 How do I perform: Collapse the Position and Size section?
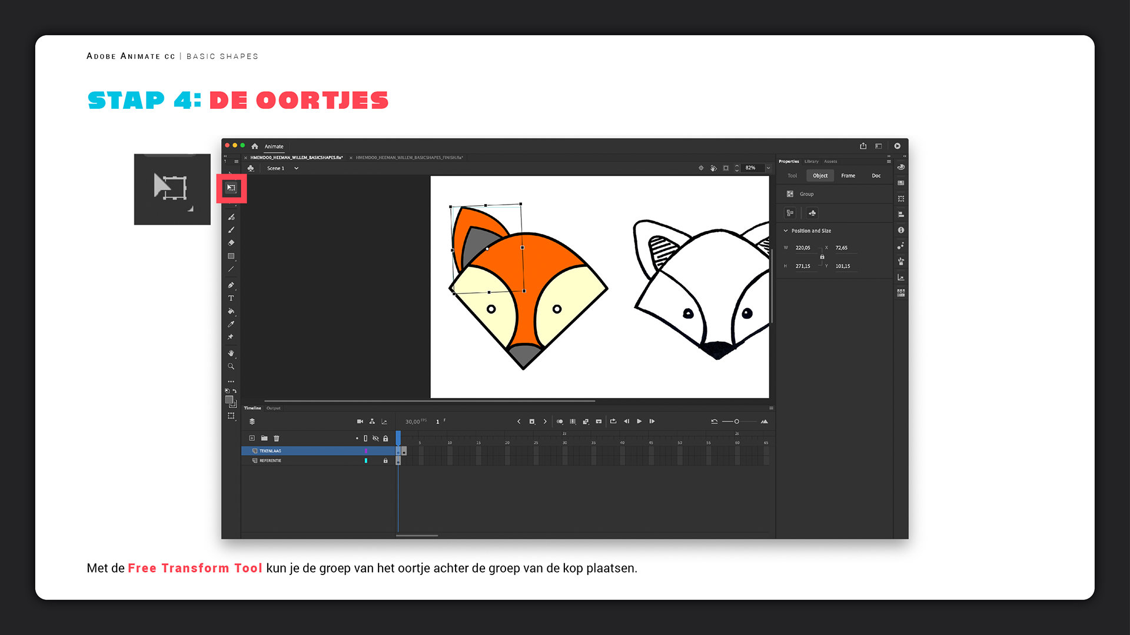786,230
